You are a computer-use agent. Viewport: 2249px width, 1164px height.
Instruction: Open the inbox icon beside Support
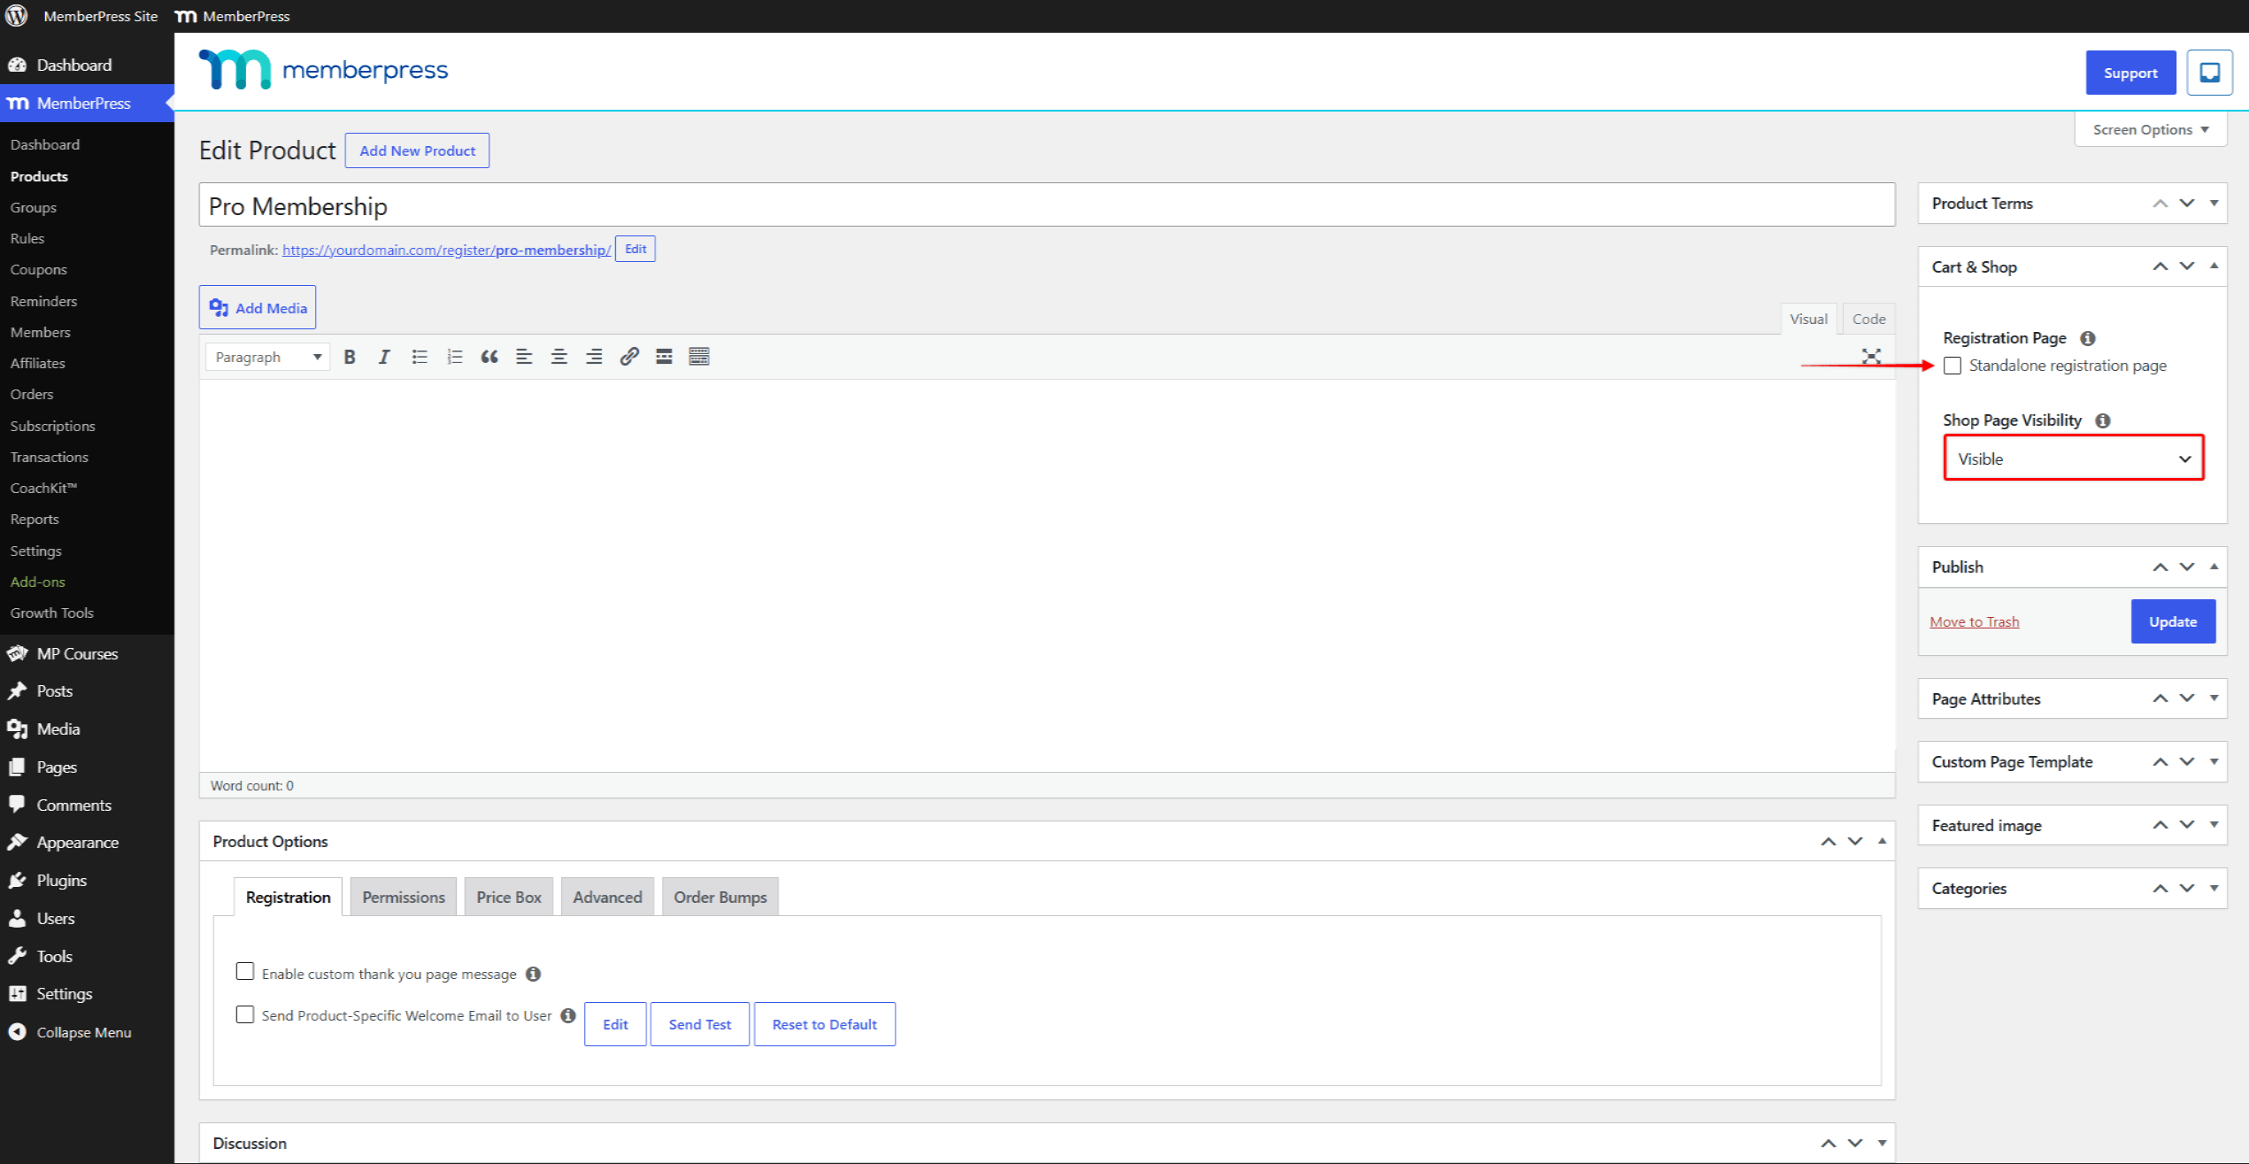point(2209,73)
